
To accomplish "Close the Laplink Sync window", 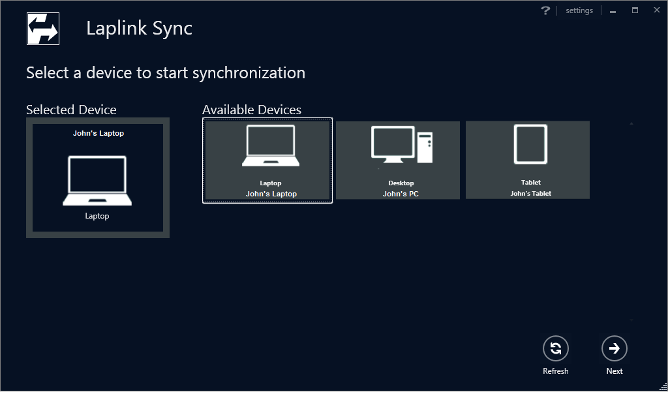I will click(656, 10).
